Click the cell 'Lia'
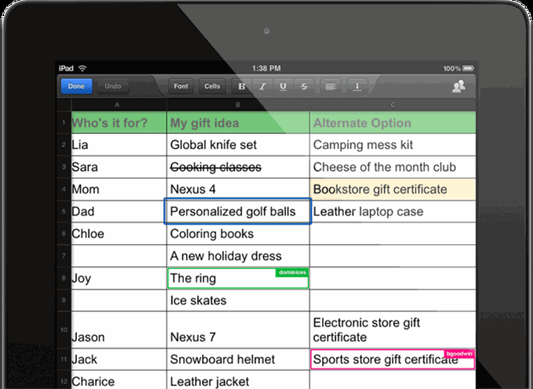 tap(119, 145)
